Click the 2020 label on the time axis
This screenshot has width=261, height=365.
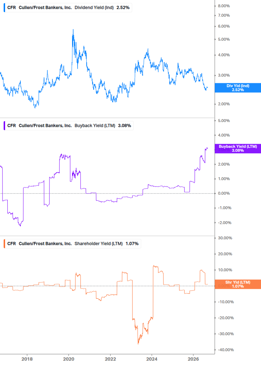click(x=68, y=359)
